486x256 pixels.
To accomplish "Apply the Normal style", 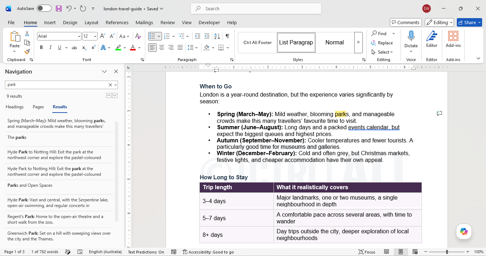I will coord(334,42).
